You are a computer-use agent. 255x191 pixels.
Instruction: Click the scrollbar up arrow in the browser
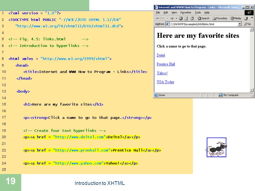click(x=252, y=29)
